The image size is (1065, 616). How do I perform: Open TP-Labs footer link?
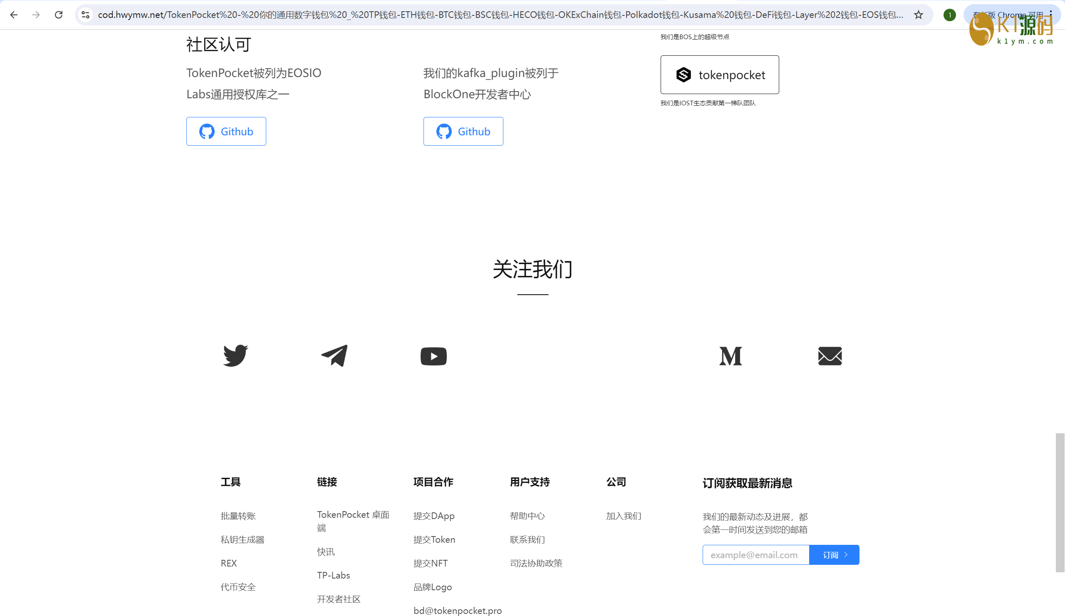point(334,575)
